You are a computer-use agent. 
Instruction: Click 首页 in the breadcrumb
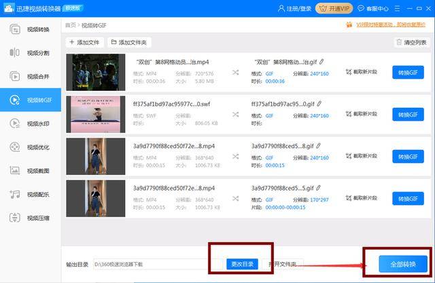tap(70, 25)
